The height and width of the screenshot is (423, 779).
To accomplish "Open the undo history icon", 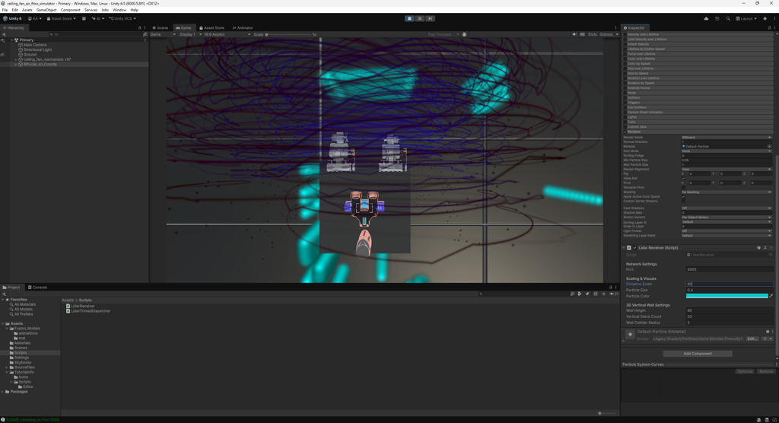I will tap(717, 18).
